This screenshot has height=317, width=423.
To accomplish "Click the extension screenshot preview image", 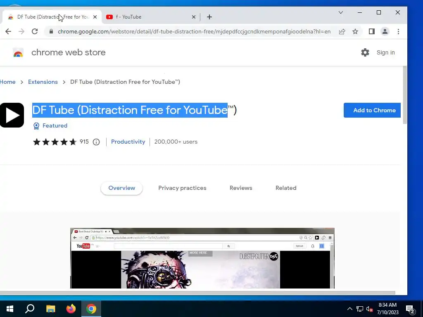I will click(x=202, y=258).
